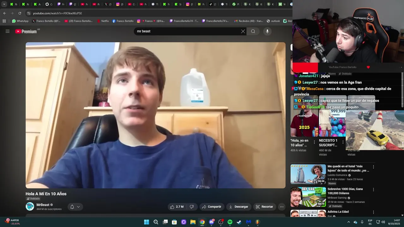This screenshot has width=404, height=227.
Task: Open the AAPDB stock widget
Action: point(13,222)
